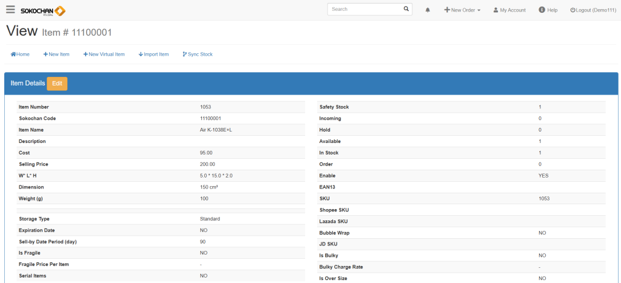The width and height of the screenshot is (621, 283).
Task: Open the hamburger sidebar menu
Action: point(10,10)
